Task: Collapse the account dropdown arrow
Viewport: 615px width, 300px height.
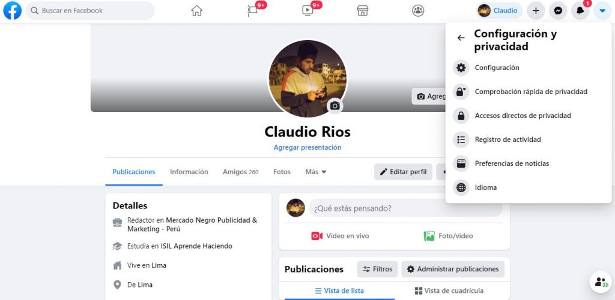Action: tap(602, 11)
